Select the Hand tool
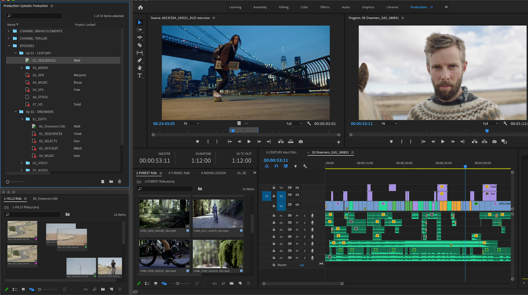The image size is (528, 295). [x=140, y=67]
